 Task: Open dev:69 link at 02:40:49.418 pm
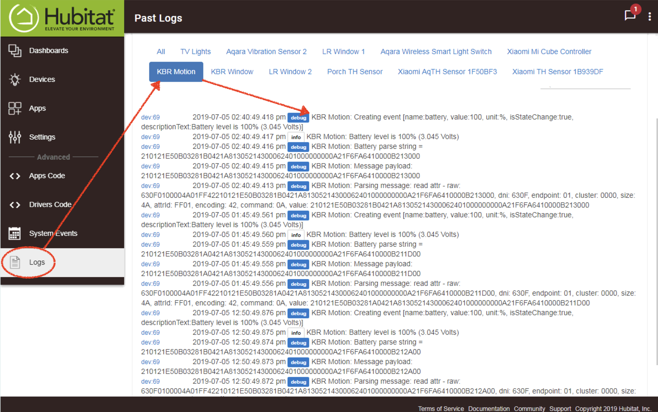[x=150, y=117]
